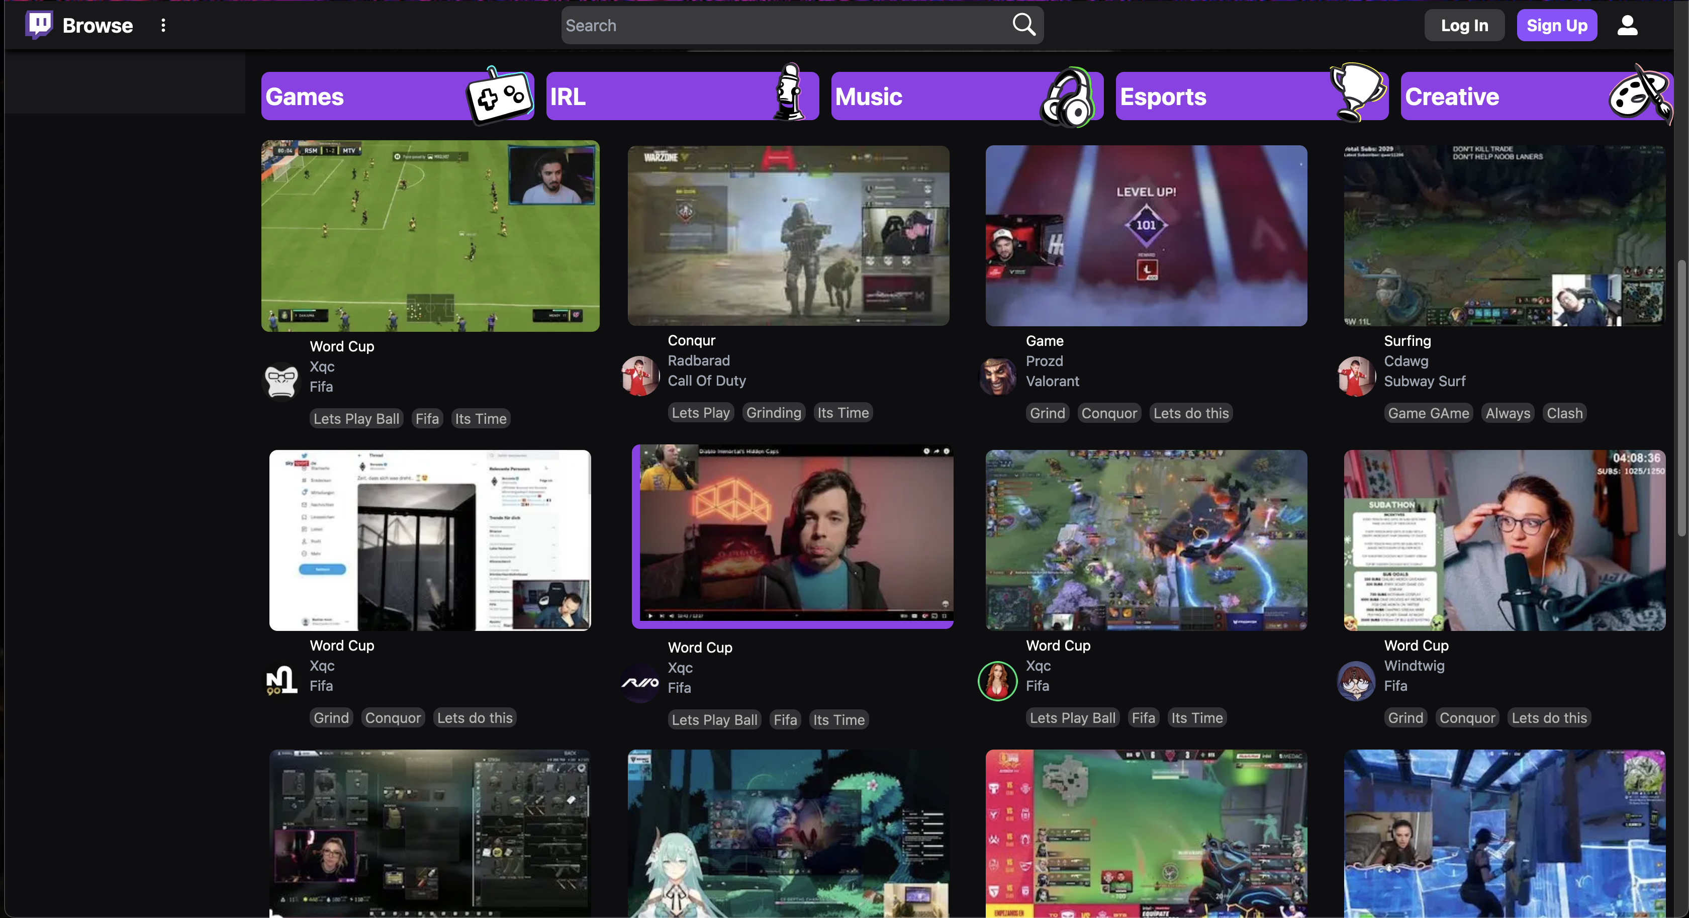
Task: Open the Radbarad channel name
Action: 698,360
